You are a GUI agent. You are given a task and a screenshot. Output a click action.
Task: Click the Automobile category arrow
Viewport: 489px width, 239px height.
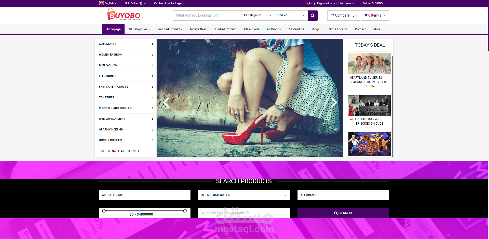(153, 44)
